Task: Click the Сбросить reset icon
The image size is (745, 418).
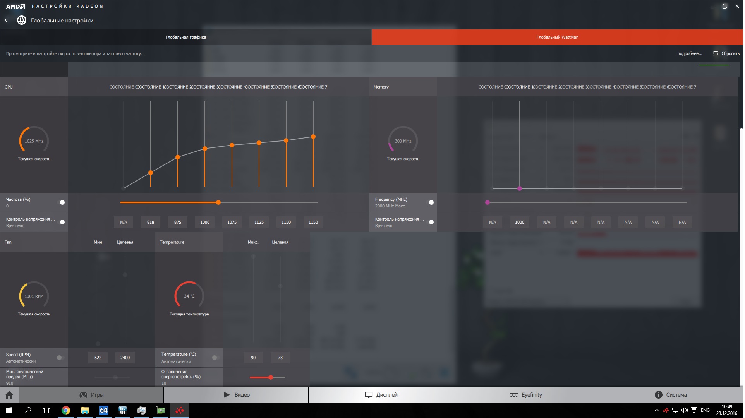Action: tap(715, 53)
